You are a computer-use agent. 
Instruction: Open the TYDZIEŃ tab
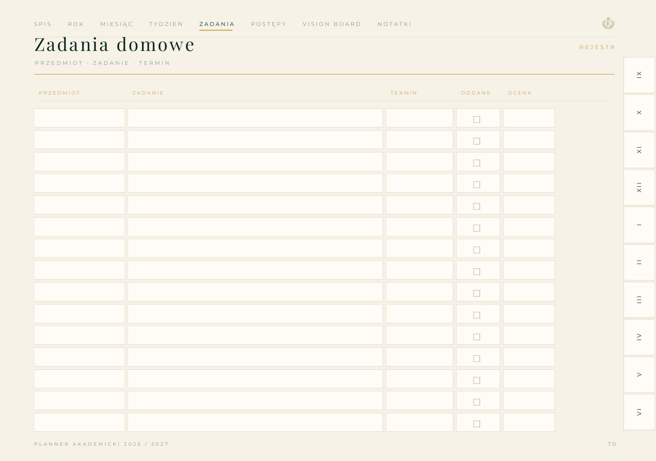point(166,24)
